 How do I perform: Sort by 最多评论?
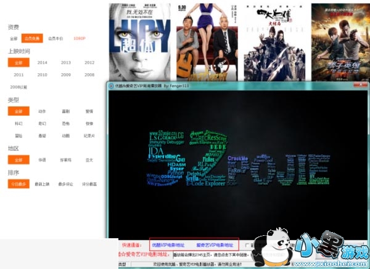tap(66, 184)
